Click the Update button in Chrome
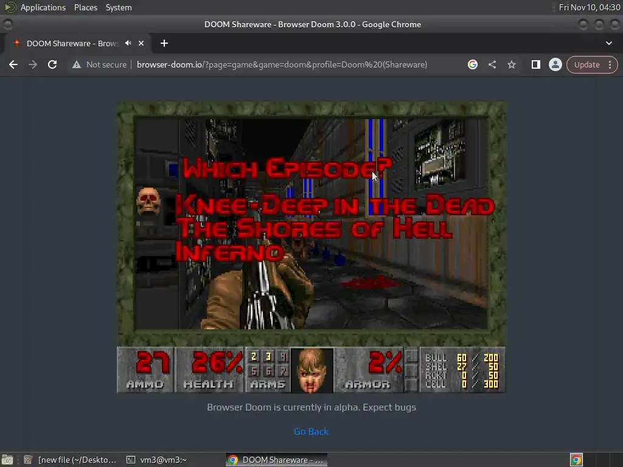The image size is (623, 467). [x=586, y=64]
